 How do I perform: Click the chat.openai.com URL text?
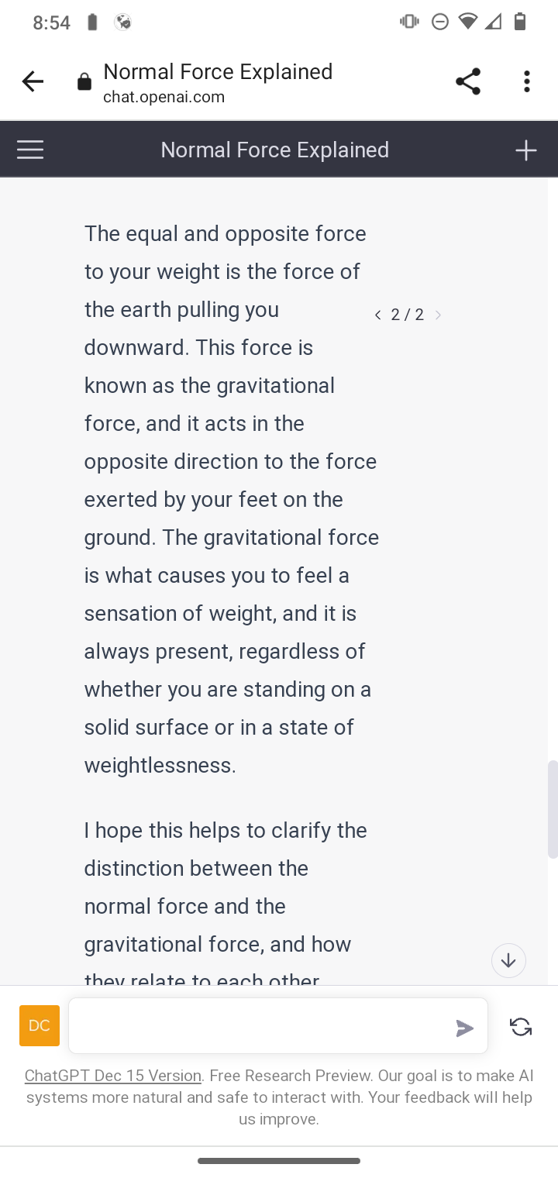pyautogui.click(x=164, y=97)
